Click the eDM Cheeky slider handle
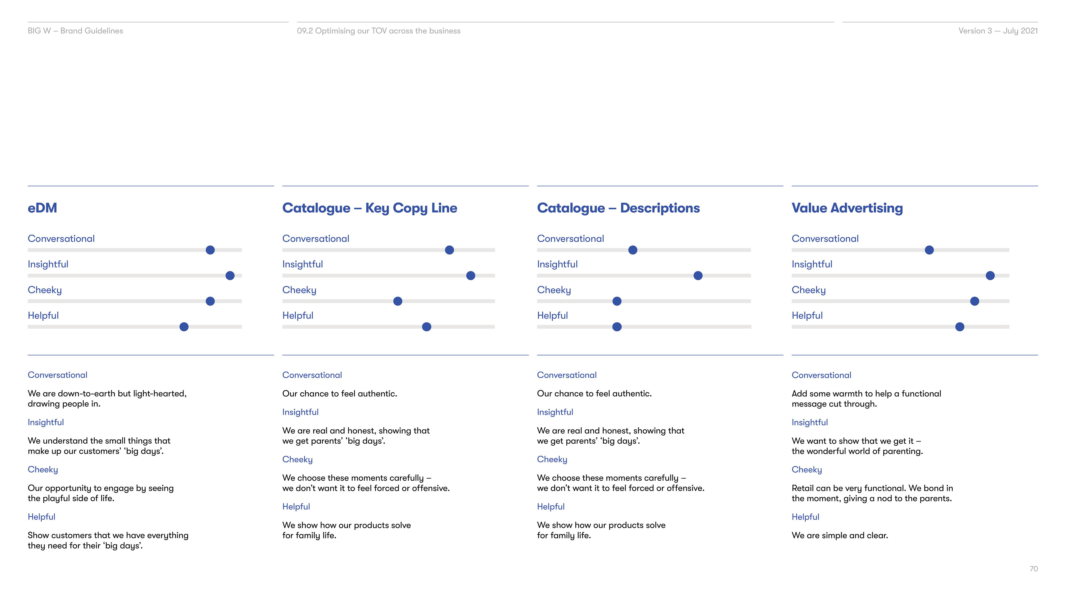Image resolution: width=1066 pixels, height=599 pixels. point(210,301)
